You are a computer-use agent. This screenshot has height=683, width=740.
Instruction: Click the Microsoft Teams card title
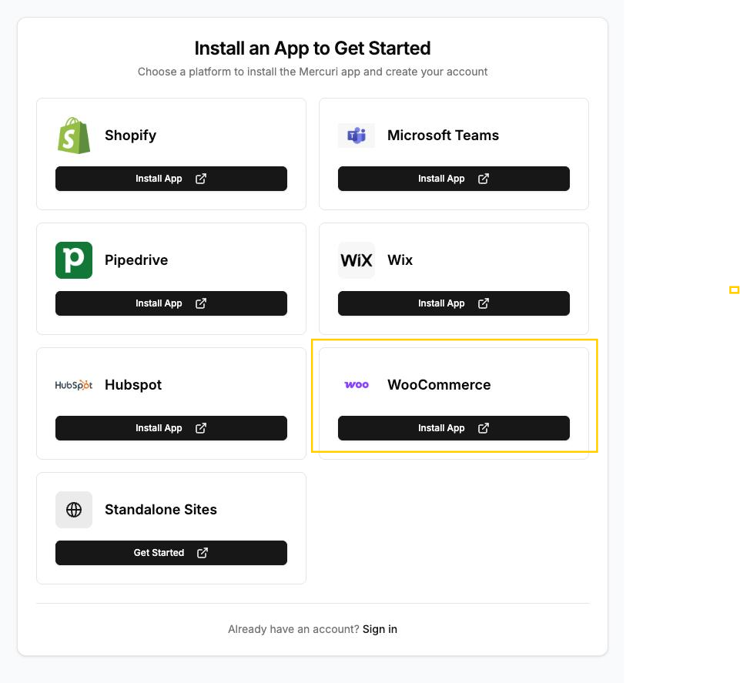tap(443, 136)
